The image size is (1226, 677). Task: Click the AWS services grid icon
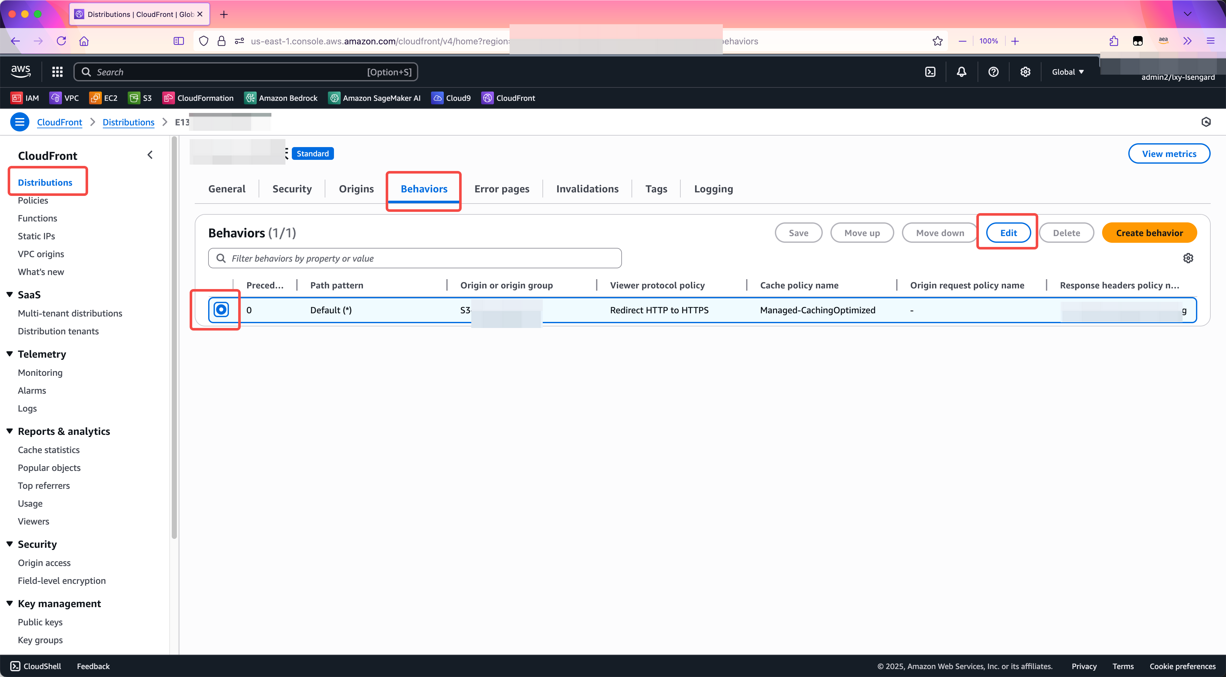point(57,72)
